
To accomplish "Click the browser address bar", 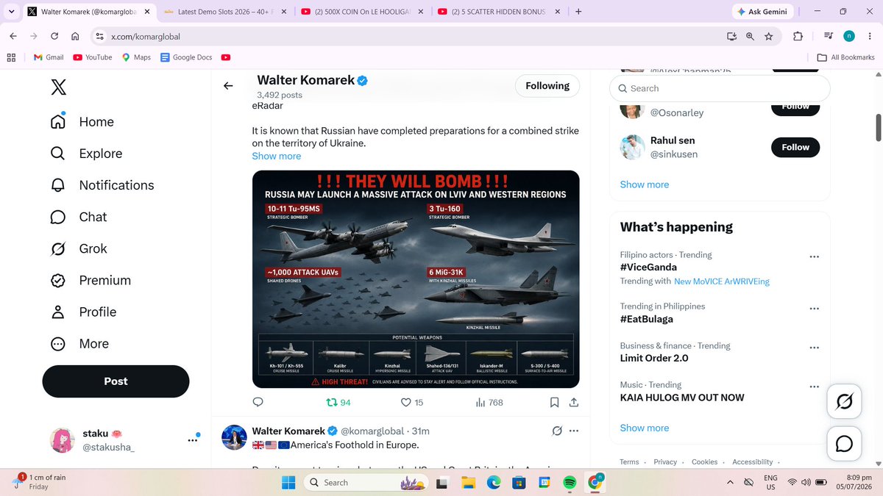I will tap(412, 36).
